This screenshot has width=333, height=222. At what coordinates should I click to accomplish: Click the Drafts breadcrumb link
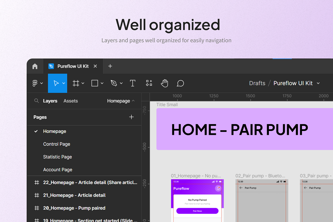coord(257,83)
